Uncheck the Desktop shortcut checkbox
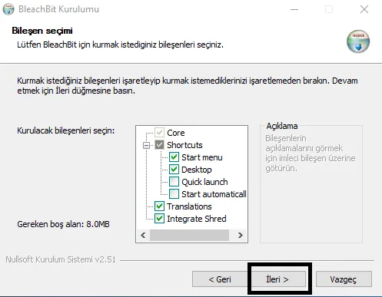The image size is (382, 297). coord(174,170)
